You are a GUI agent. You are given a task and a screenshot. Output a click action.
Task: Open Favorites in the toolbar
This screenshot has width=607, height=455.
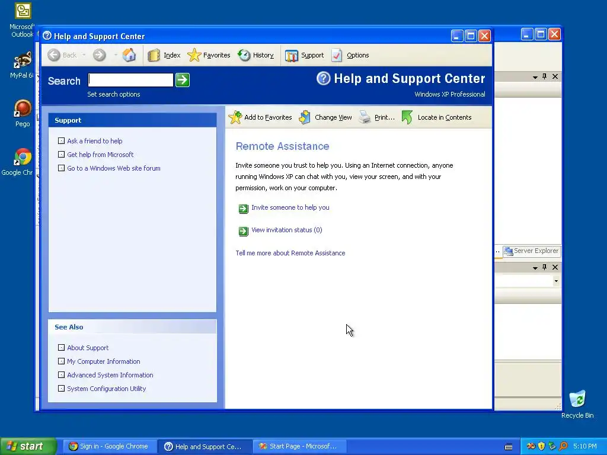[209, 55]
